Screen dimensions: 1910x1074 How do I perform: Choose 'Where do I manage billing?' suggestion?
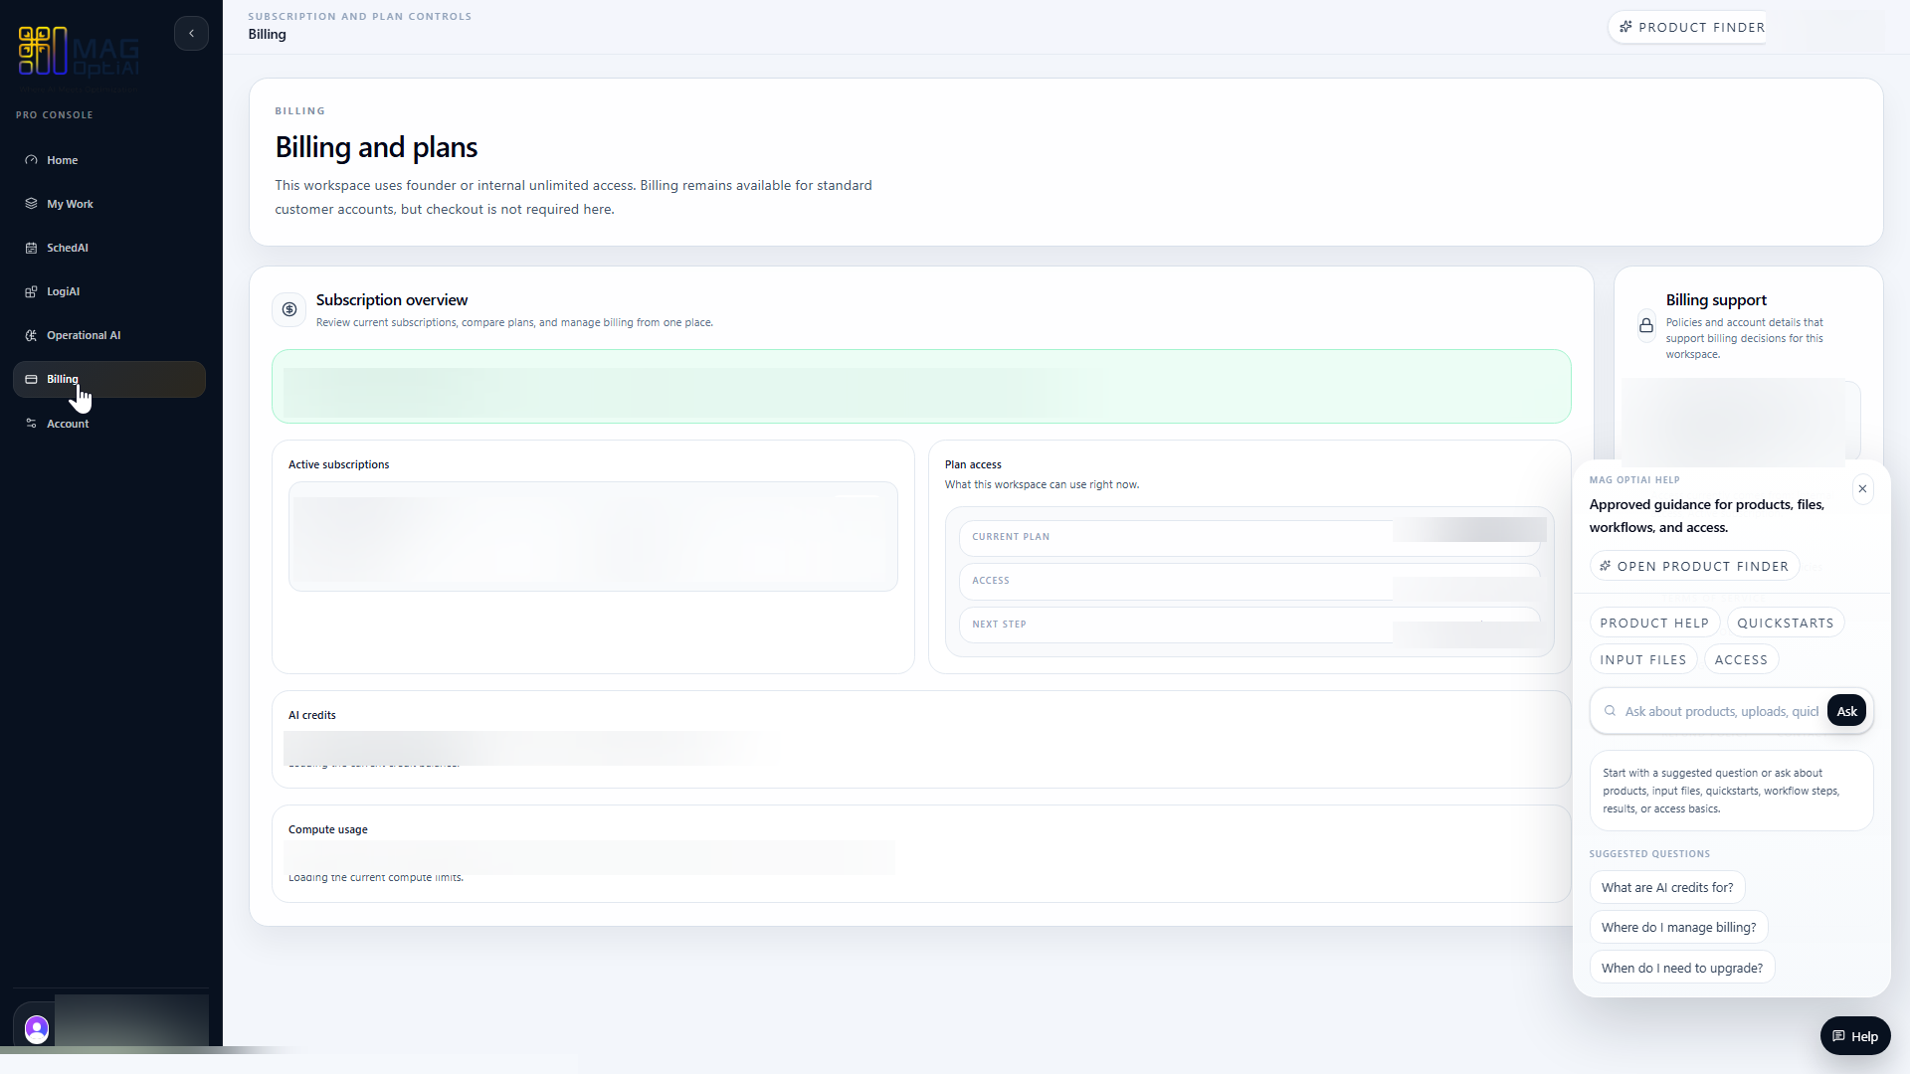(x=1678, y=927)
